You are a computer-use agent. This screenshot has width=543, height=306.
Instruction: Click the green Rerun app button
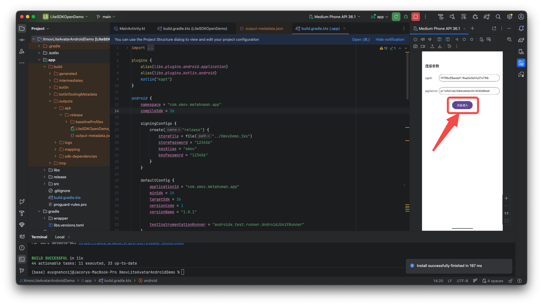pyautogui.click(x=396, y=17)
